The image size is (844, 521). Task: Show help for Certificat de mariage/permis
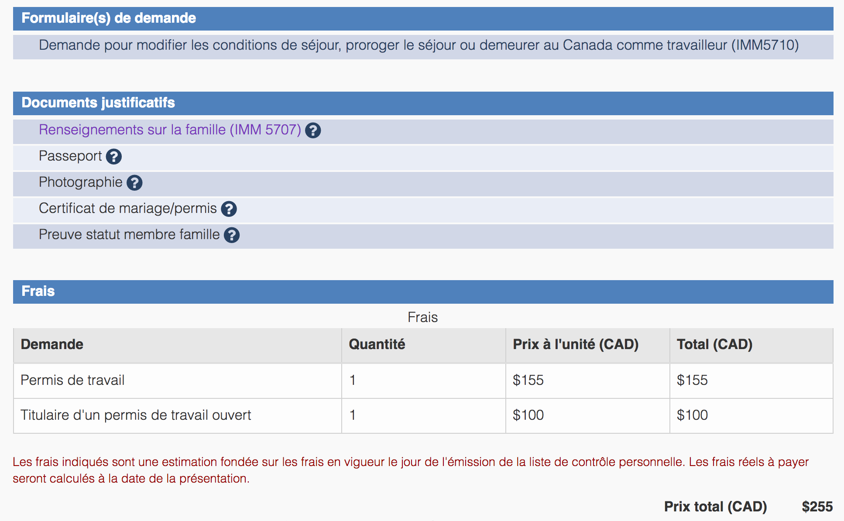(x=229, y=209)
